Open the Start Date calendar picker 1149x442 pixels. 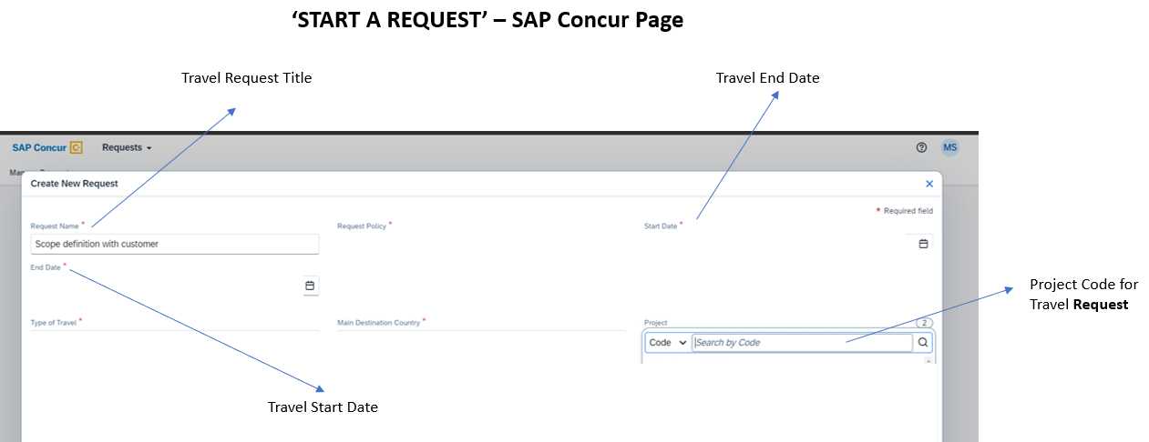coord(923,244)
